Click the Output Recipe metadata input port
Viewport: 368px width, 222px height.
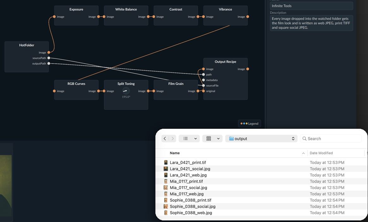[203, 80]
